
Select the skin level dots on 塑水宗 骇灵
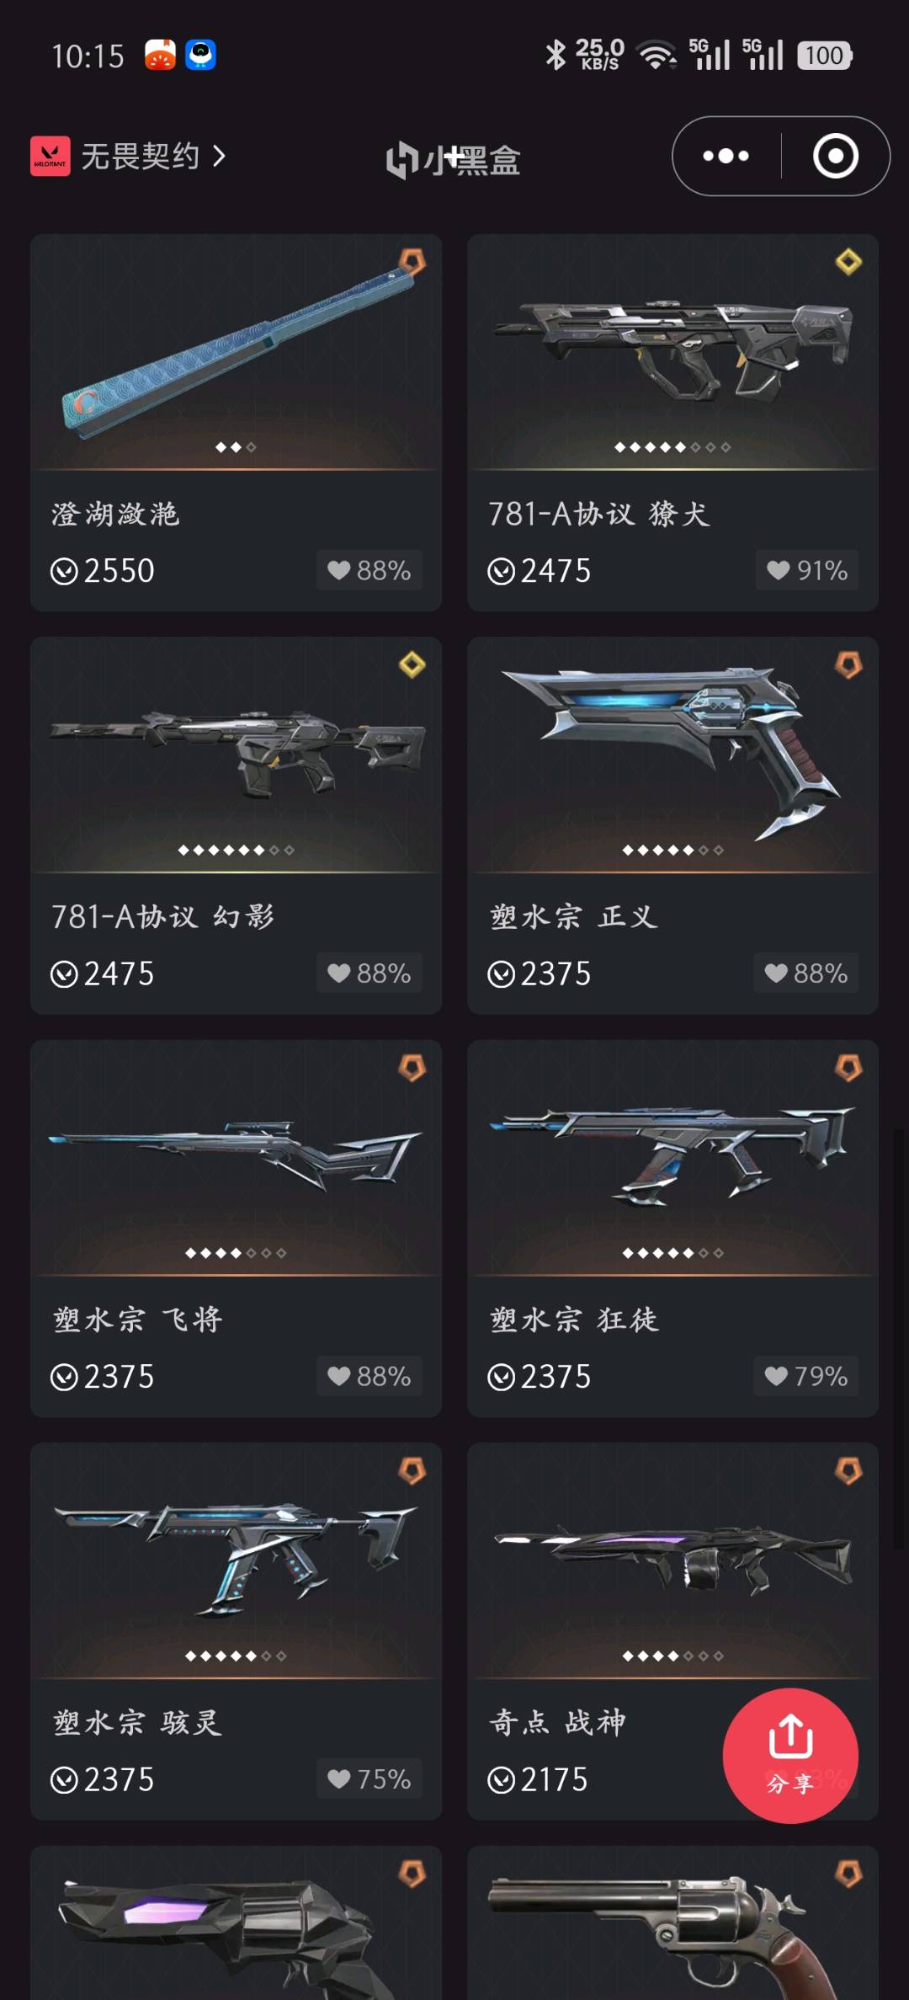(x=236, y=1656)
